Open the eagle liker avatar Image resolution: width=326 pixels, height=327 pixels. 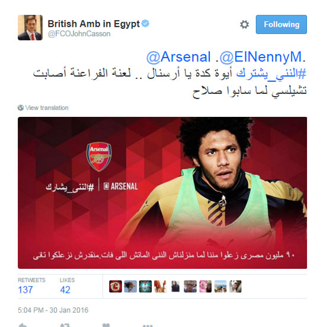point(130,286)
